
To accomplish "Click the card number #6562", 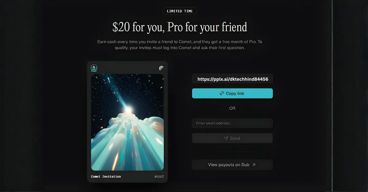I will [159, 177].
